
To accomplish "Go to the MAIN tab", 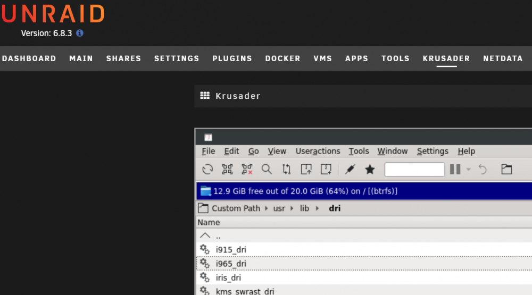I will coord(81,58).
